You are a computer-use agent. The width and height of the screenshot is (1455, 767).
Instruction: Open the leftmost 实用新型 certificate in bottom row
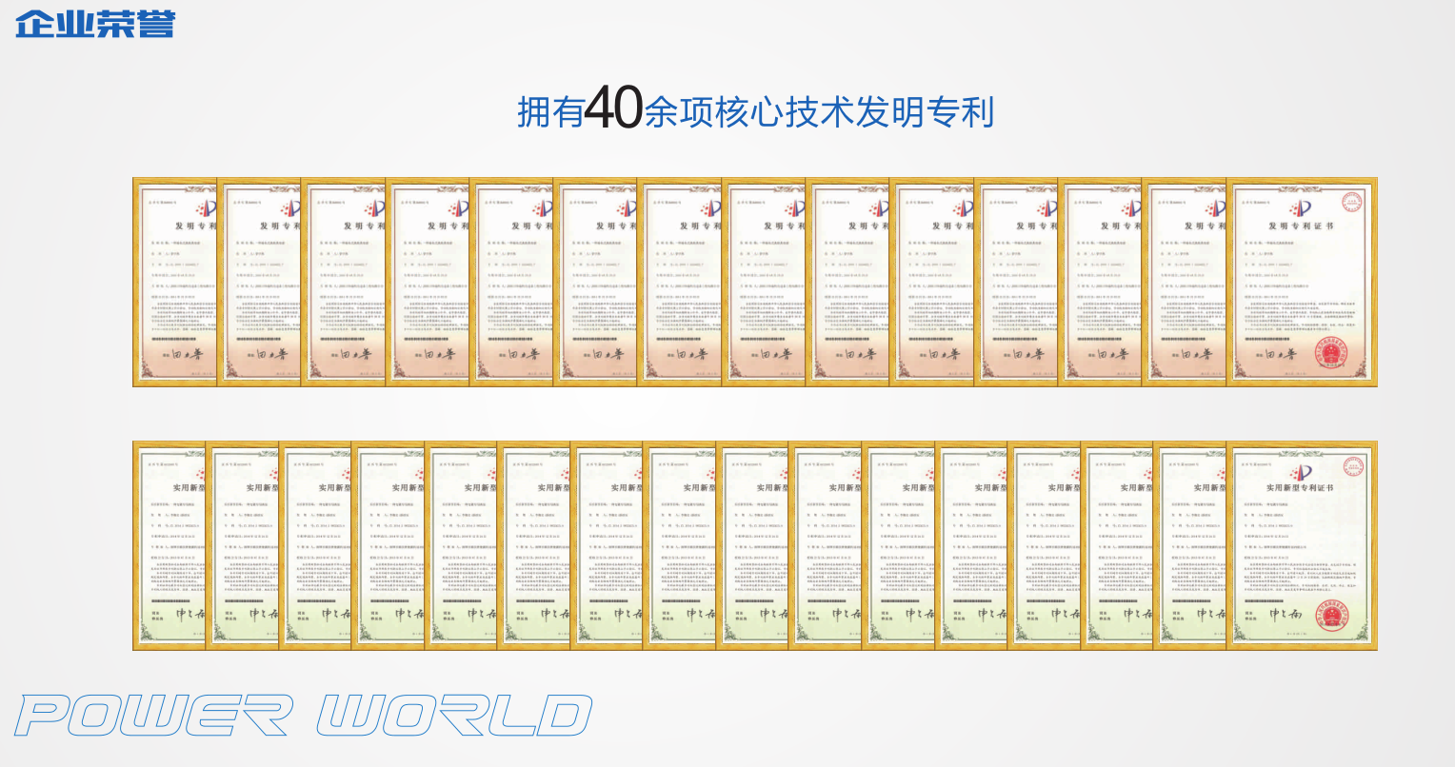pyautogui.click(x=169, y=545)
